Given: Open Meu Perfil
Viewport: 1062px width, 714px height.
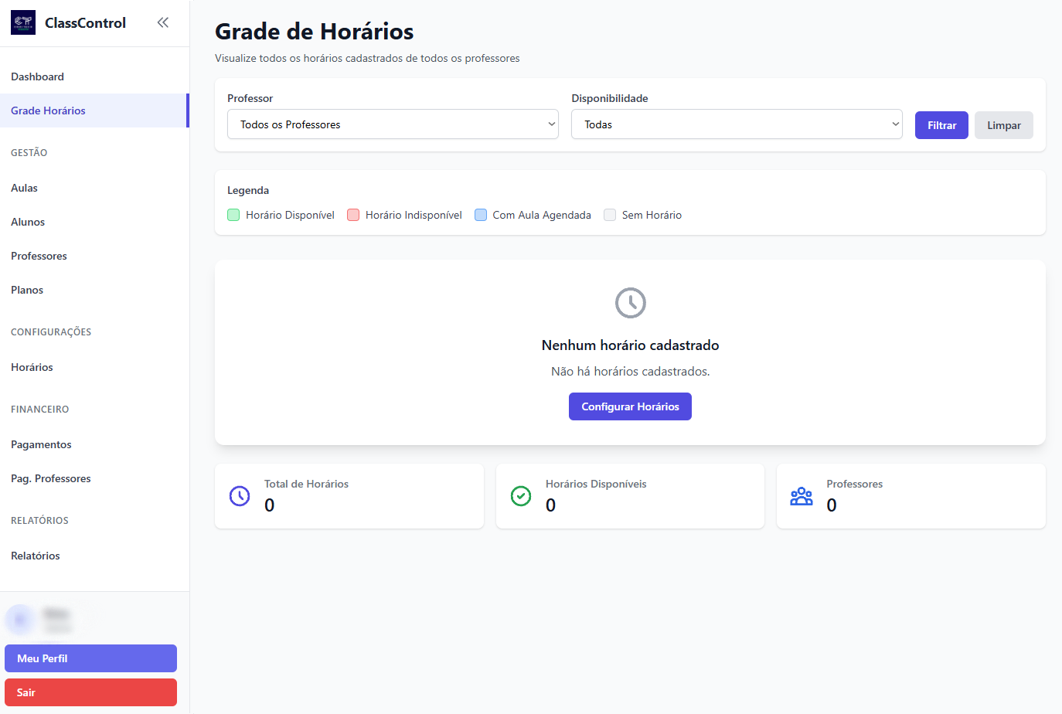Looking at the screenshot, I should click(x=90, y=658).
